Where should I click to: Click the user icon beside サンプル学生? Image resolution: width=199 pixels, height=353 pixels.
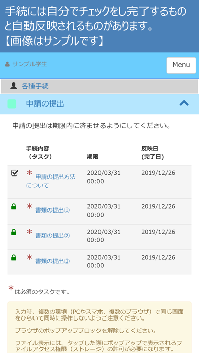pos(7,64)
